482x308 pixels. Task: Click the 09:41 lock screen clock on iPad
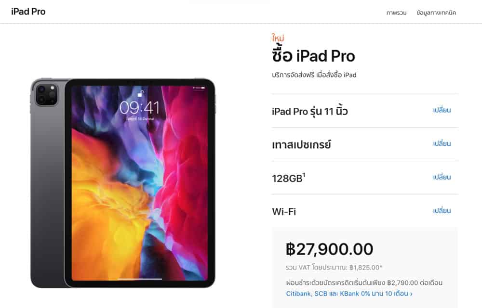(140, 108)
